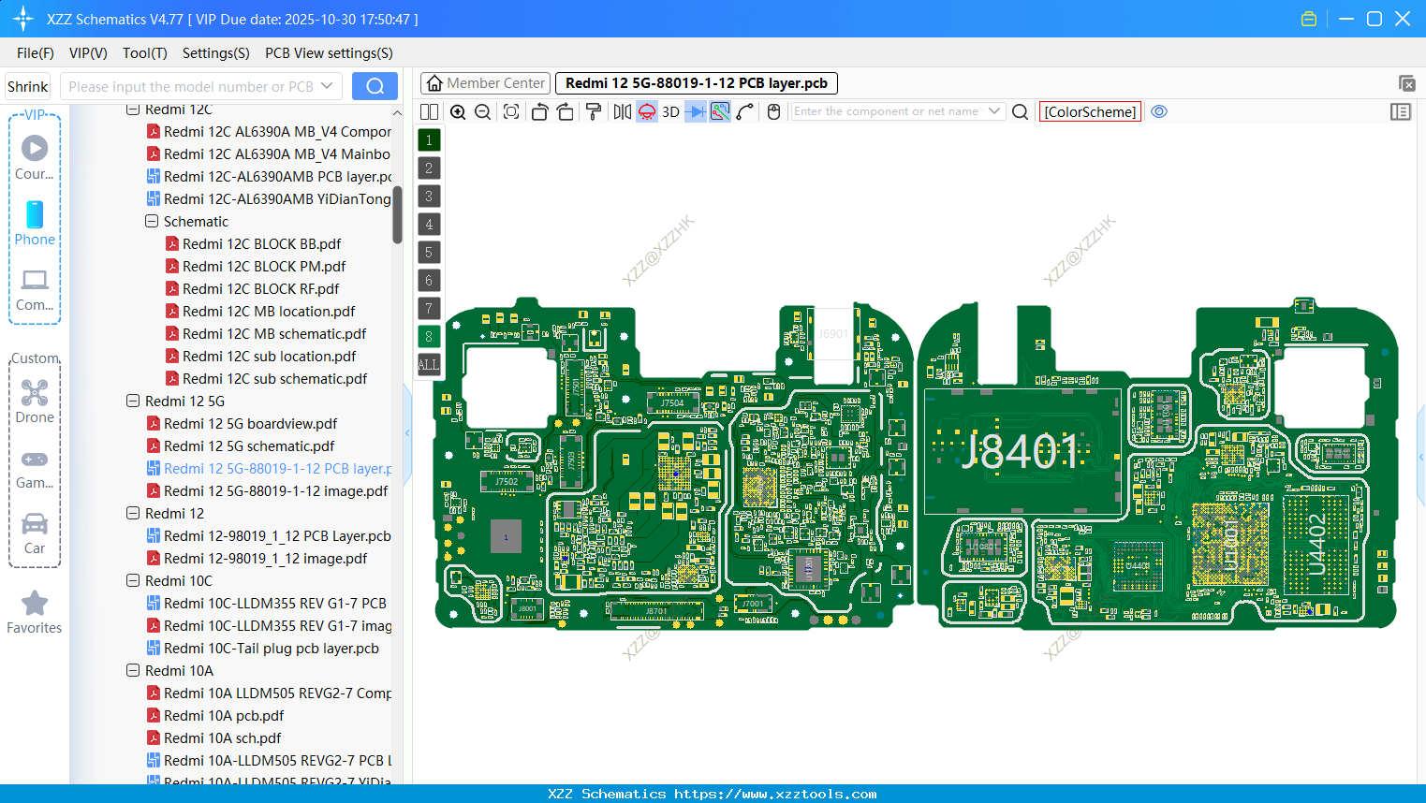Toggle the red component display mode

(645, 111)
